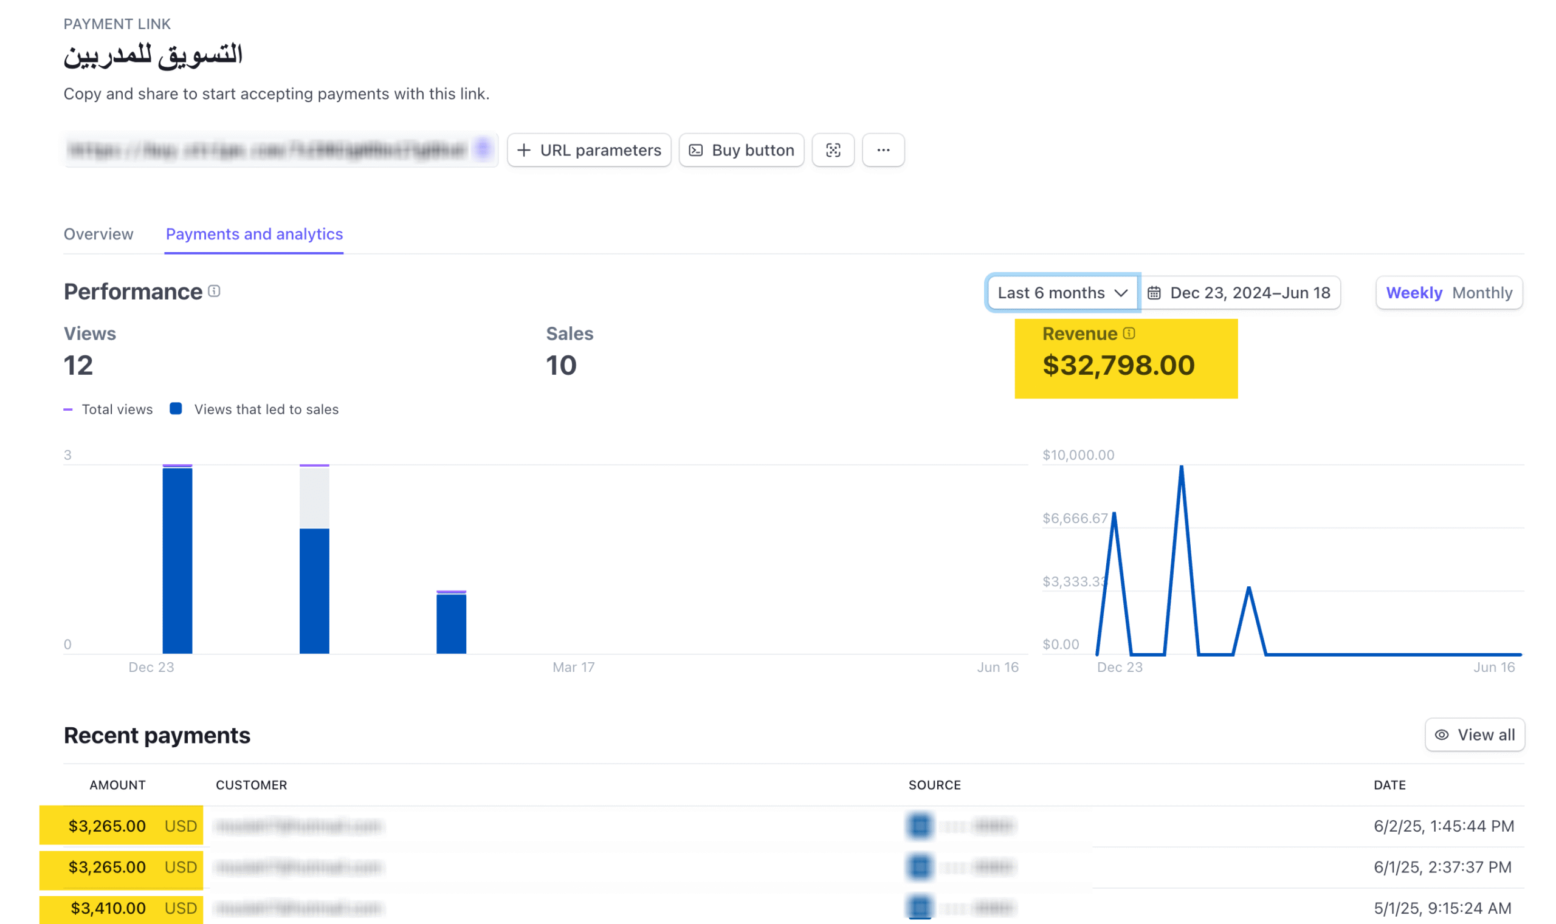This screenshot has height=924, width=1556.
Task: Click card brand icon in first payment row
Action: coord(920,826)
